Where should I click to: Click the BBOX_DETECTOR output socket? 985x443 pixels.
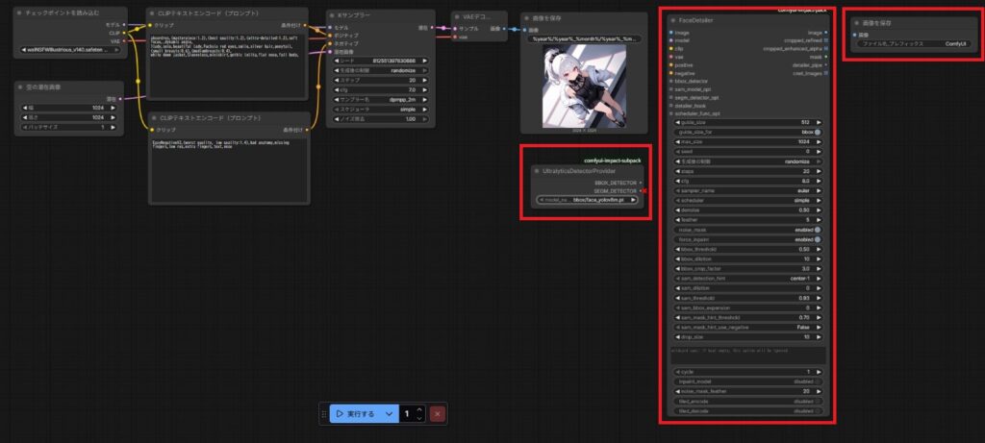click(642, 181)
